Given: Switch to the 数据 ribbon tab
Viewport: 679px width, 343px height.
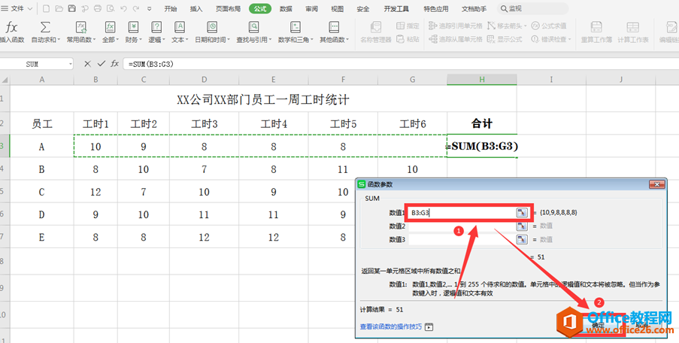Looking at the screenshot, I should (286, 9).
